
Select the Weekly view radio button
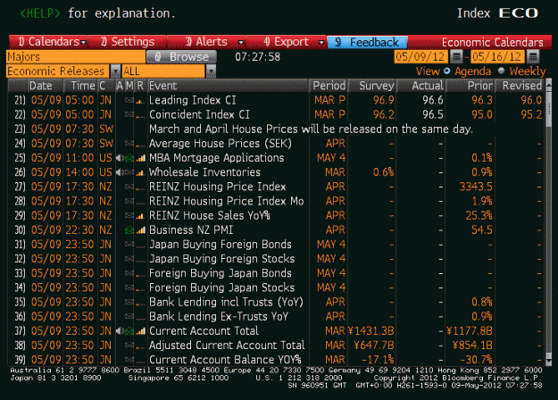(x=502, y=71)
